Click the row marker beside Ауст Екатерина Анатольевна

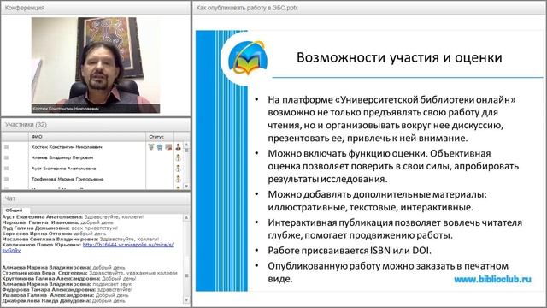[6, 169]
